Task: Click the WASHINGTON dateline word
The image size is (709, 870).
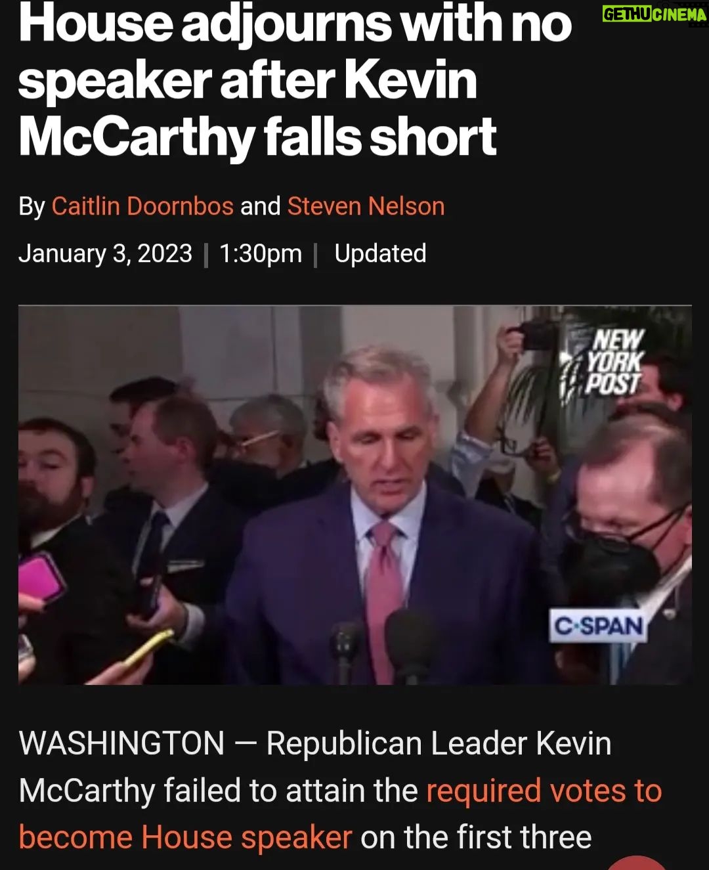Action: point(122,744)
